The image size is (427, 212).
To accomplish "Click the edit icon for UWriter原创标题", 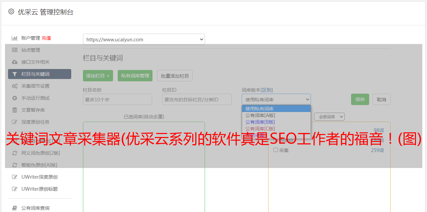I will [15, 189].
